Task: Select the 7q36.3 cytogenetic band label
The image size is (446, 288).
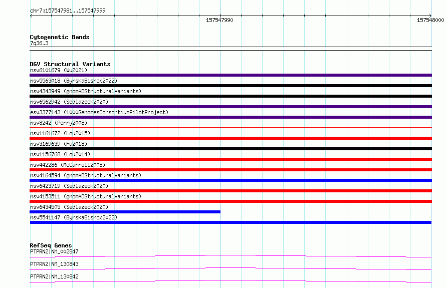Action: point(39,44)
